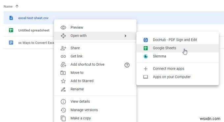The image size is (224, 122).
Task: Click the Rename pencil icon
Action: pyautogui.click(x=63, y=89)
